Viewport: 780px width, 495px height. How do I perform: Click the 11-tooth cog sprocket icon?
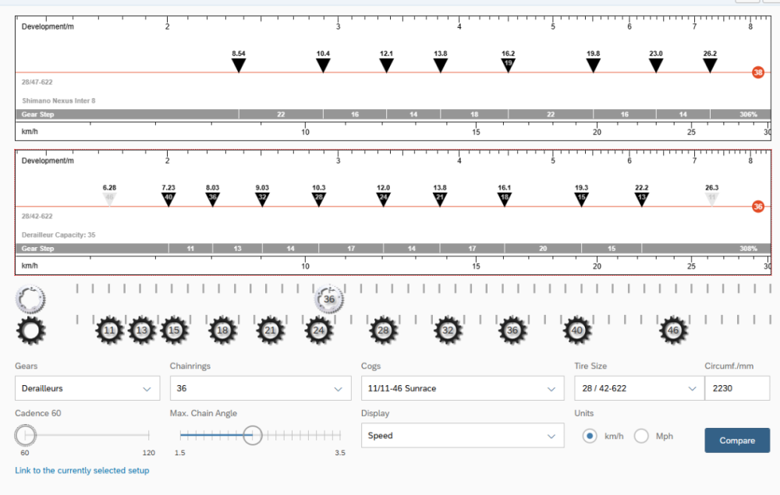click(x=110, y=331)
